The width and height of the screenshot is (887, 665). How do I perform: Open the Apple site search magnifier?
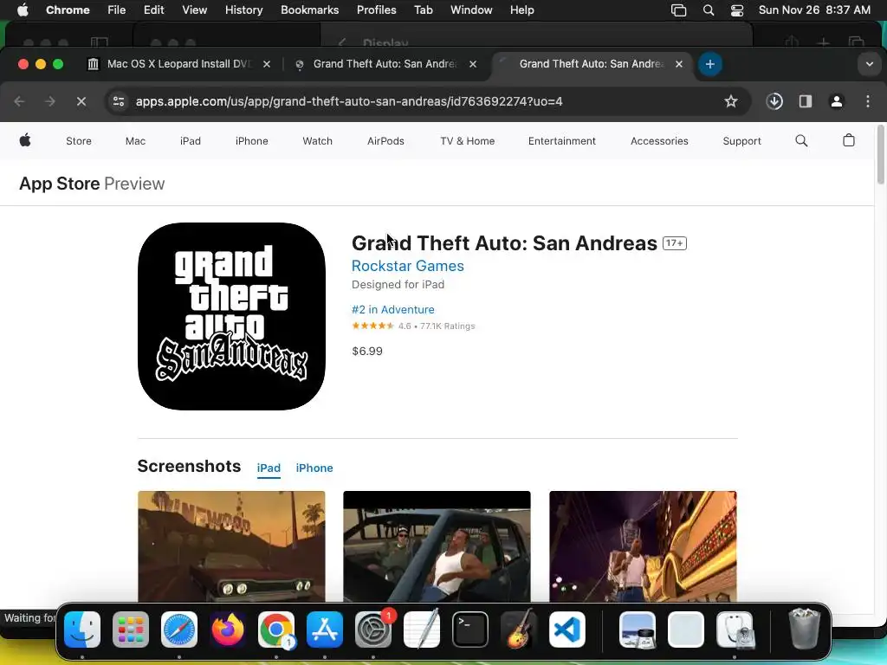pyautogui.click(x=801, y=141)
